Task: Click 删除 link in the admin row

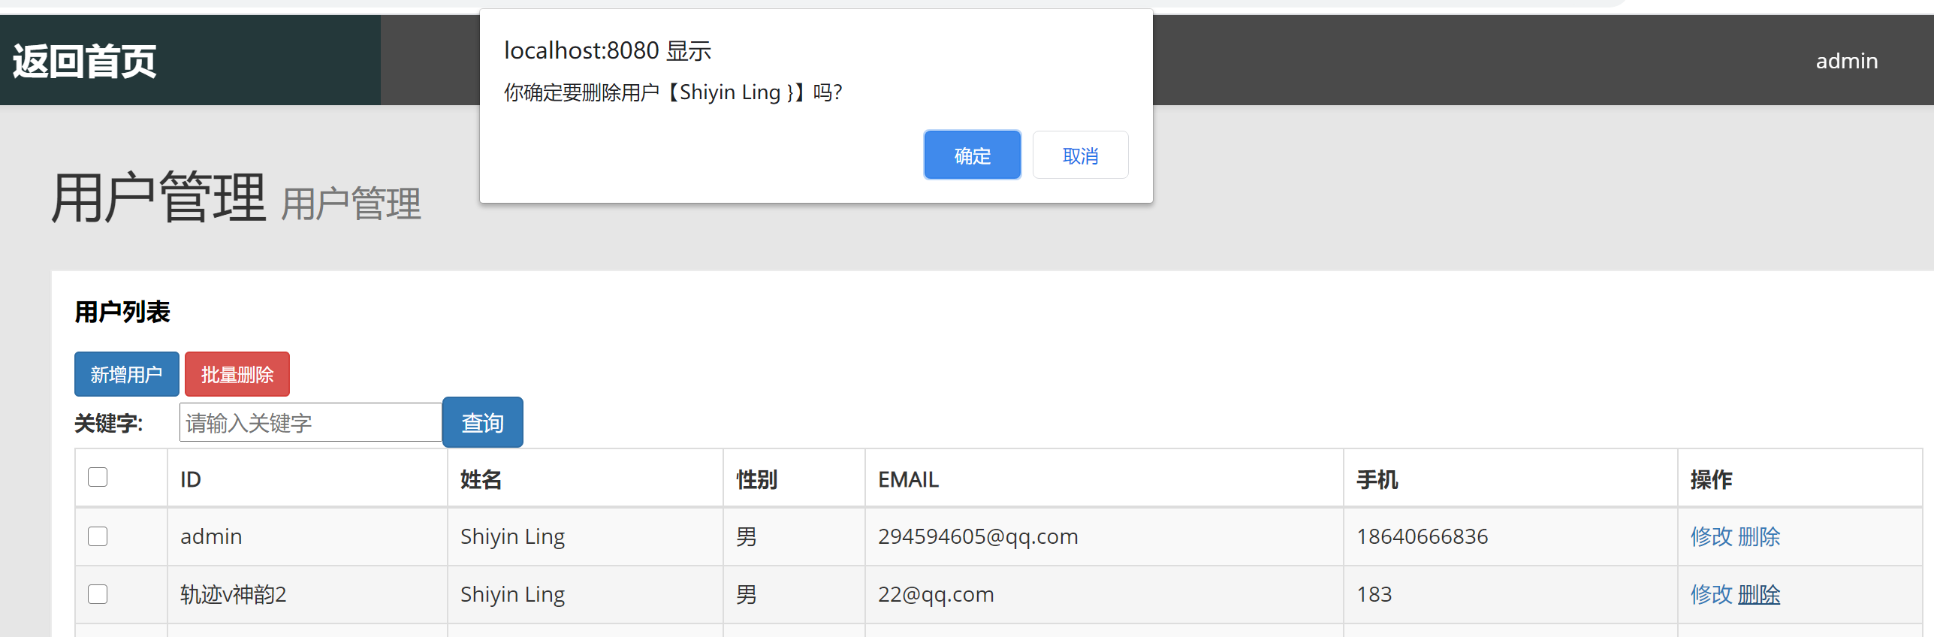Action: point(1759,536)
